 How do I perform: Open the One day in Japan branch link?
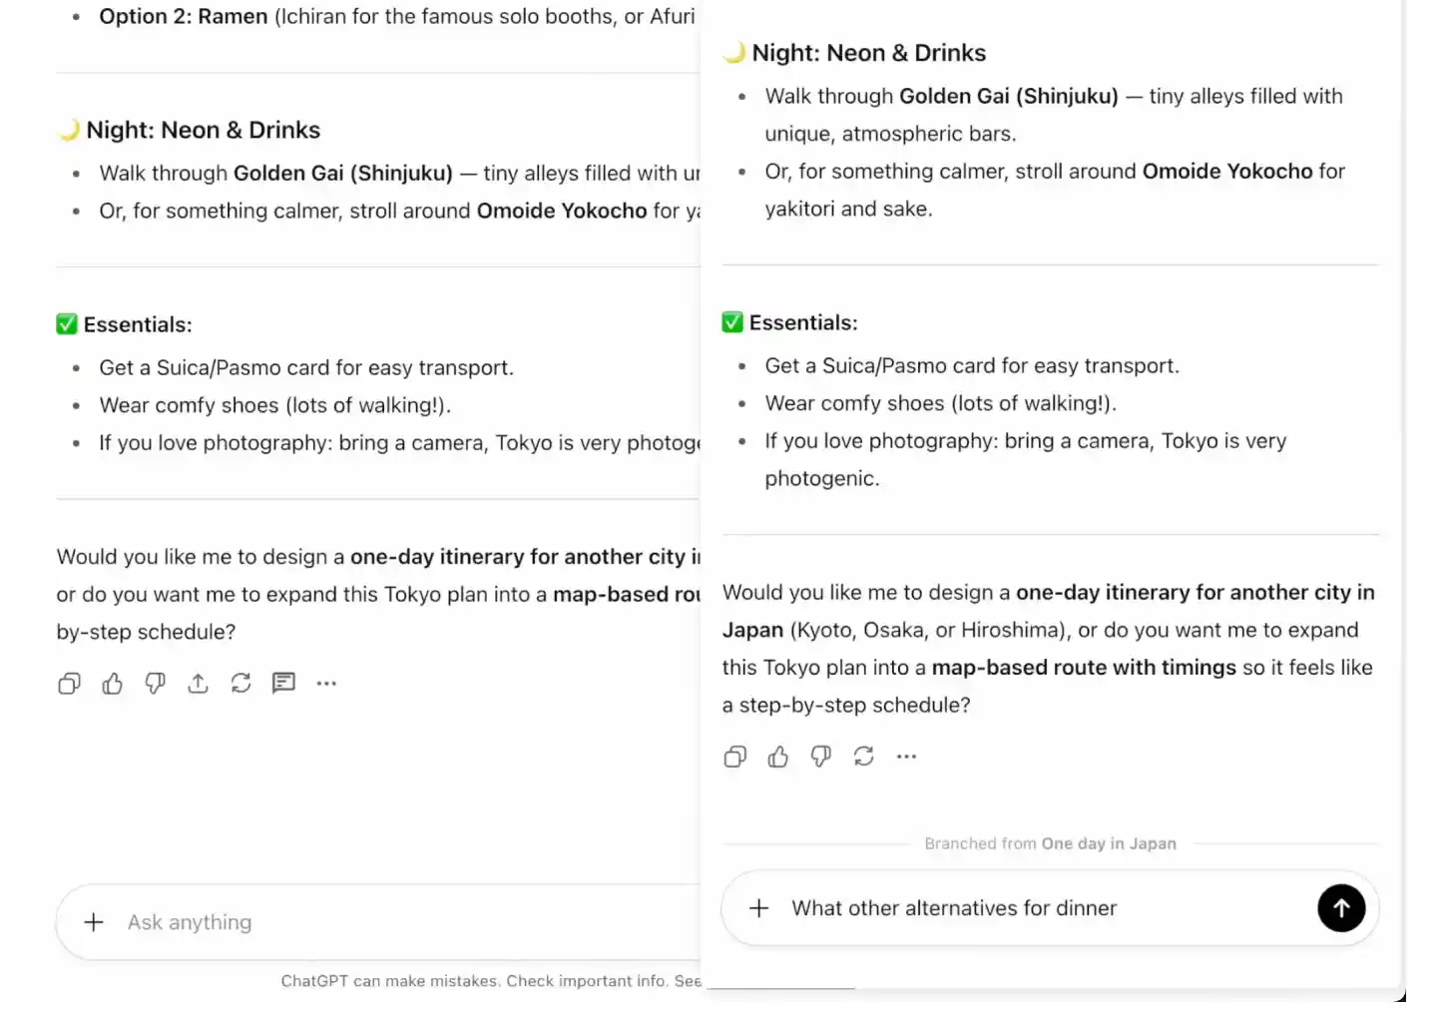[x=1108, y=843]
